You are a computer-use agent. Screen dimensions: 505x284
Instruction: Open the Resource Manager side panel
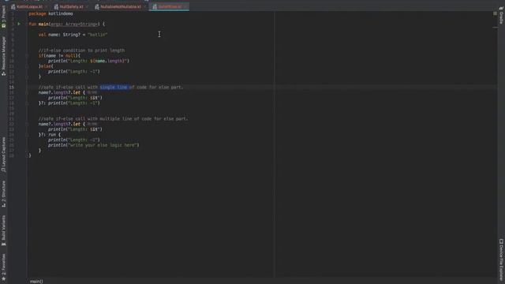point(3,56)
